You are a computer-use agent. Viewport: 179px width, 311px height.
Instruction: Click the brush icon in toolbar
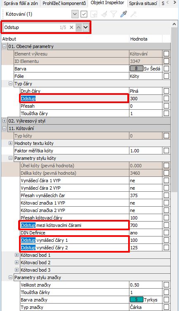click(104, 14)
